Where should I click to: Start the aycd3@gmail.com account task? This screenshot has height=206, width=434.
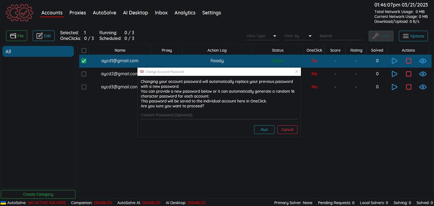click(394, 87)
